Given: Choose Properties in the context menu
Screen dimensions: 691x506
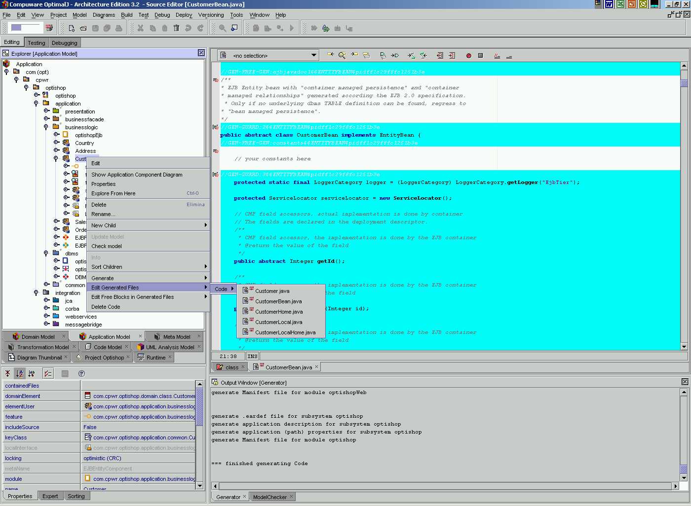Looking at the screenshot, I should coord(148,184).
